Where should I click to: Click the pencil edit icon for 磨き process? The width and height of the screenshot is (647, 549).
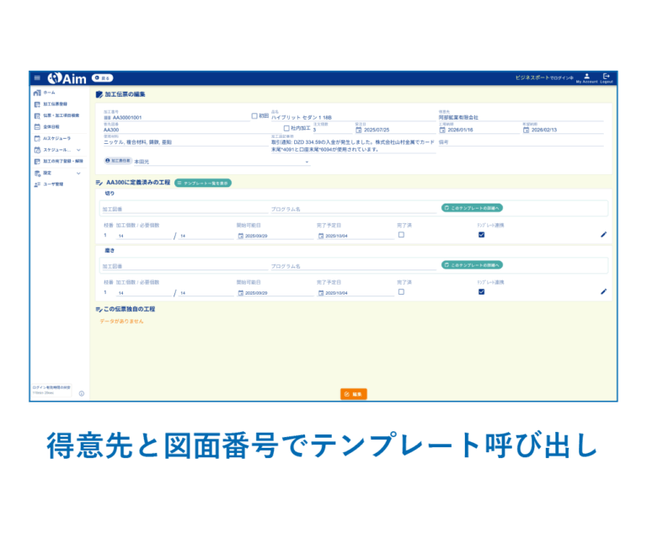(603, 292)
